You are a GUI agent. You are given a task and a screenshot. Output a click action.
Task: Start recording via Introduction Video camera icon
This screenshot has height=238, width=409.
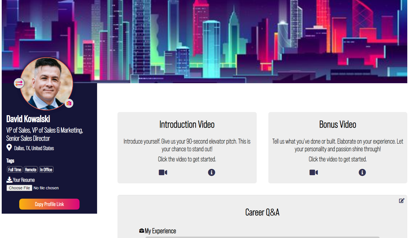click(163, 172)
